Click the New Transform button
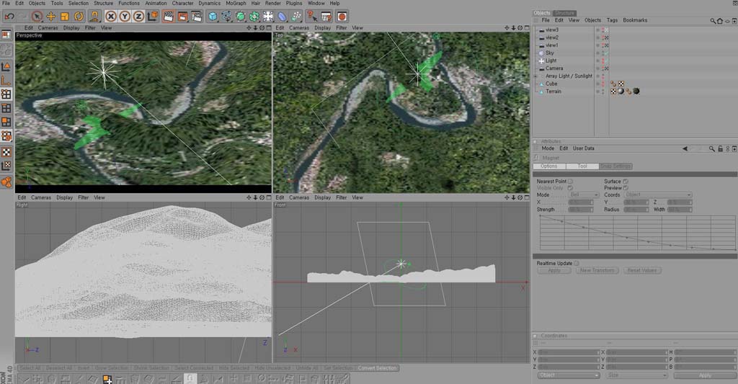The width and height of the screenshot is (738, 384). (x=597, y=271)
